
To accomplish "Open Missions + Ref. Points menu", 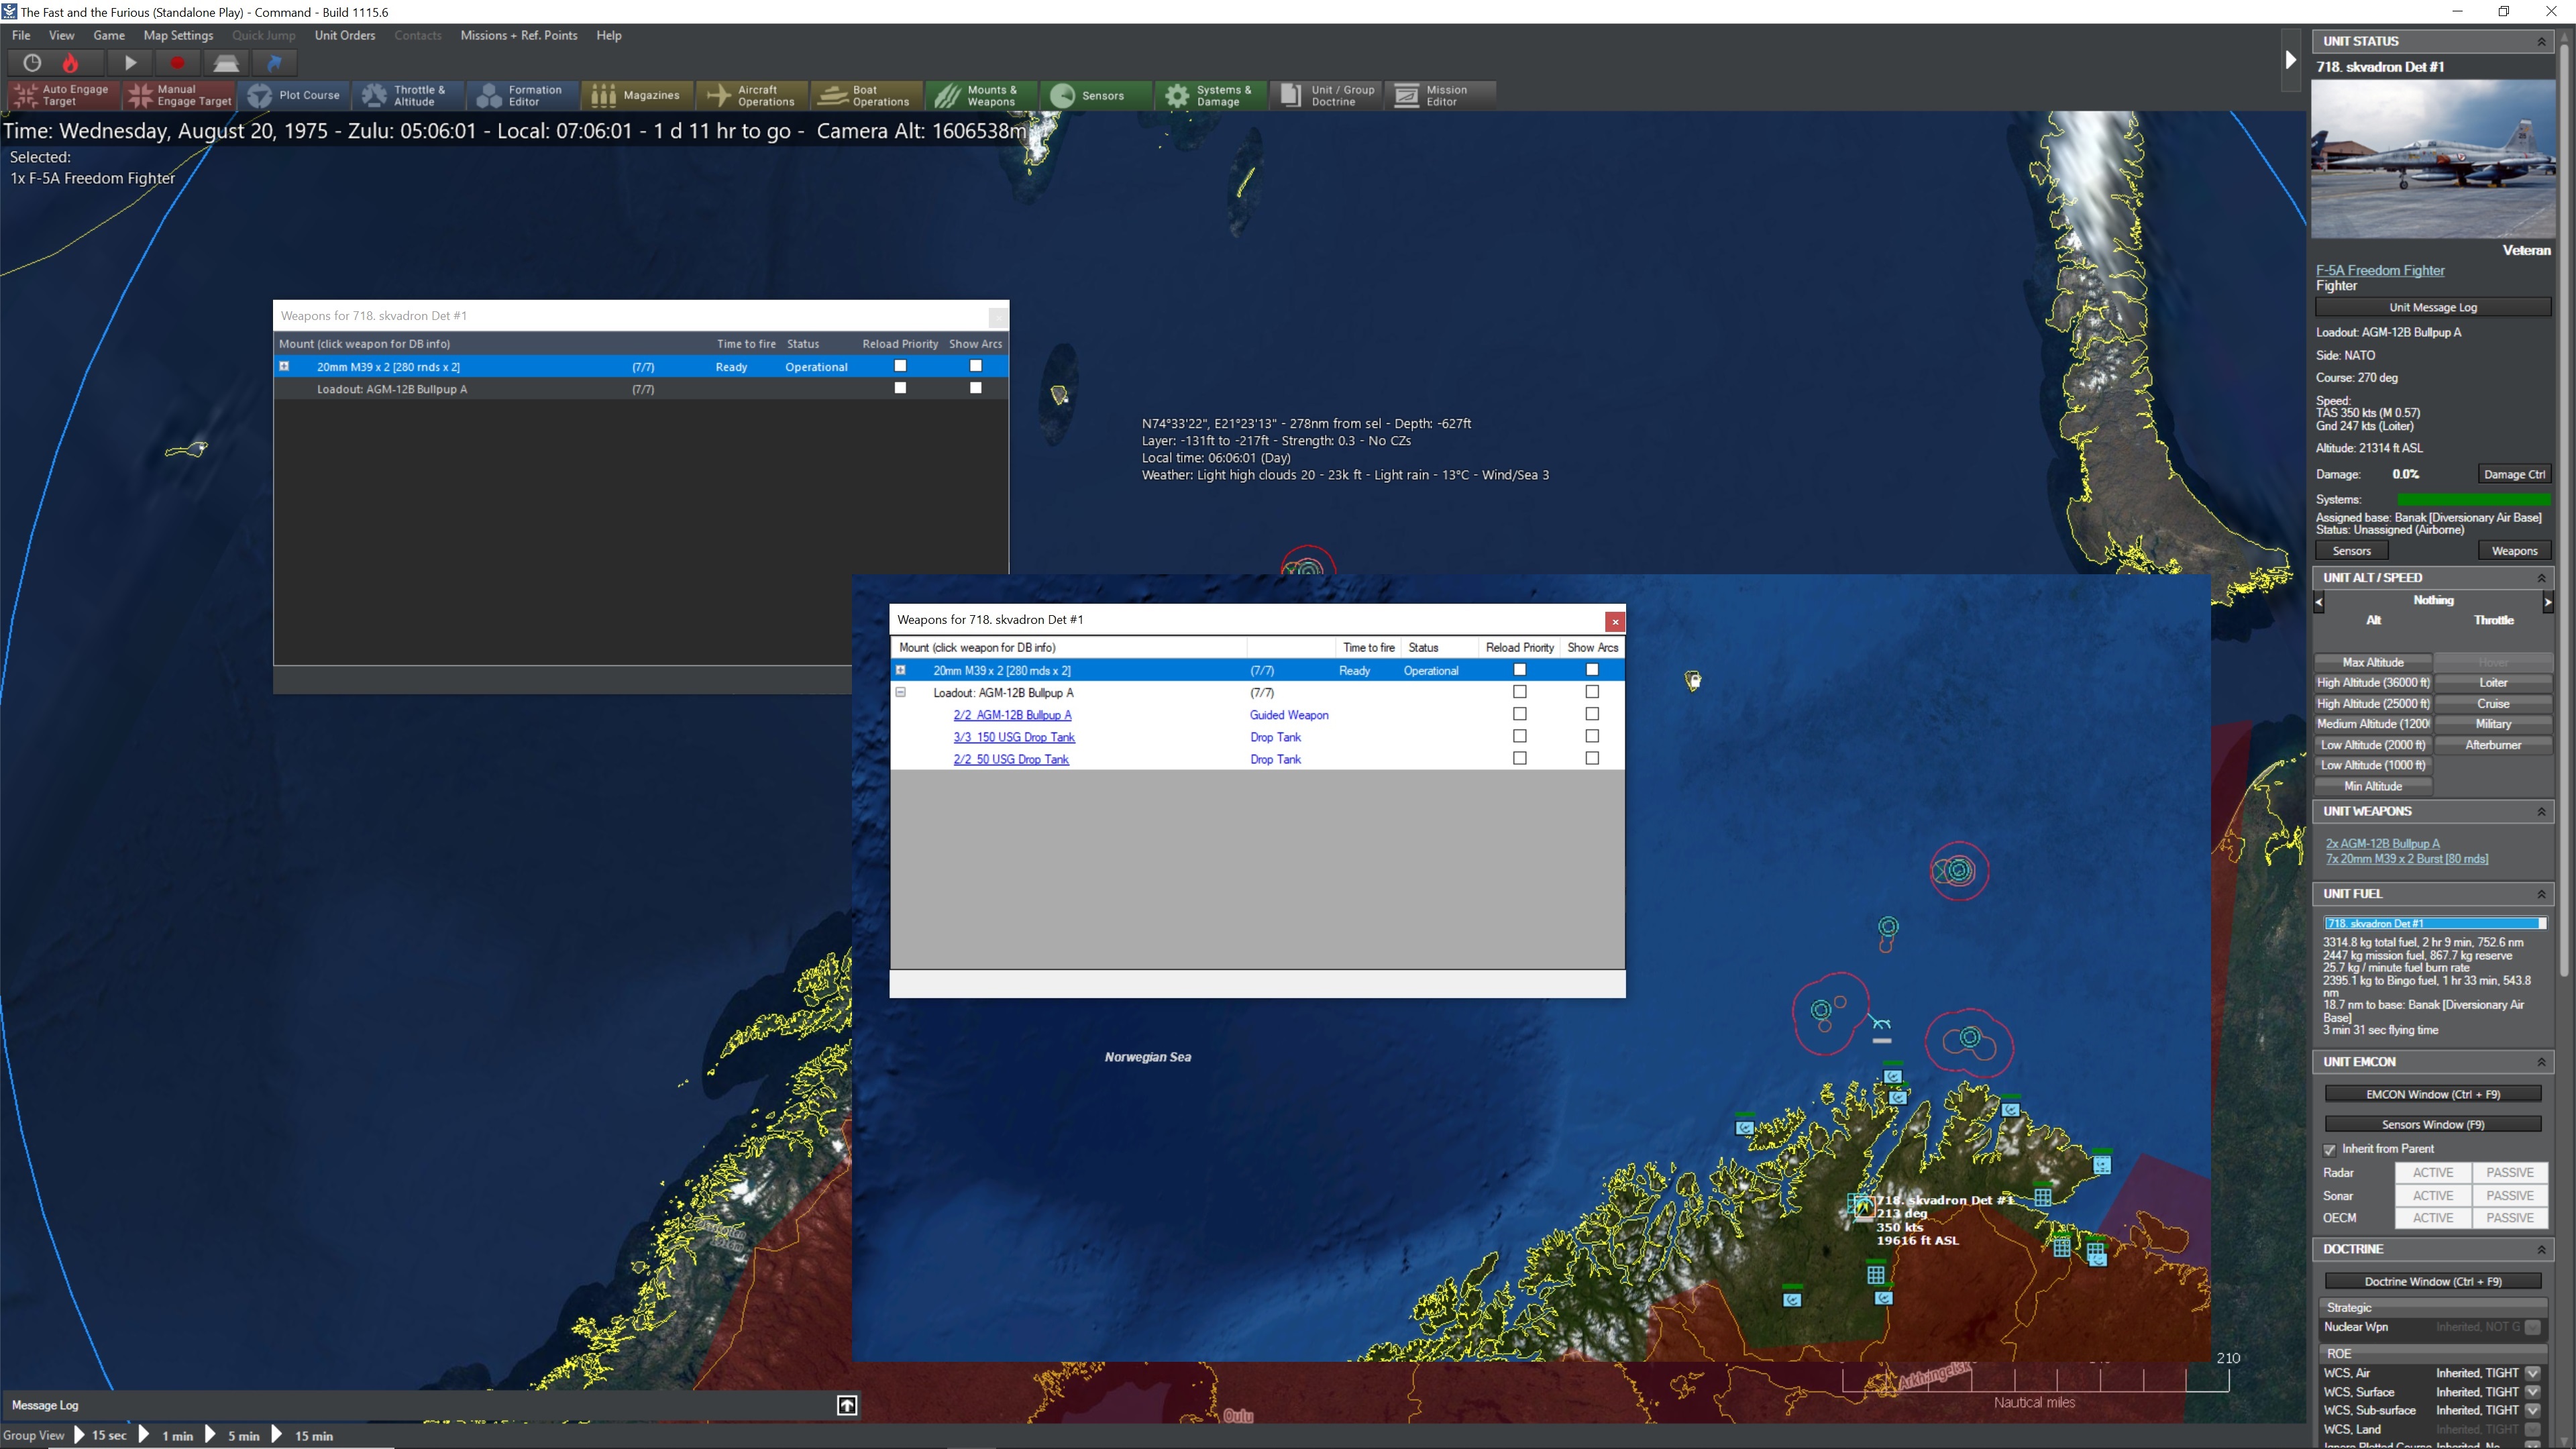I will [519, 35].
